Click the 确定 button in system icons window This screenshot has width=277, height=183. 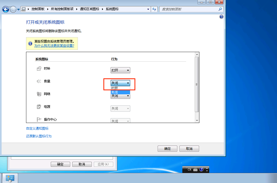point(167,149)
